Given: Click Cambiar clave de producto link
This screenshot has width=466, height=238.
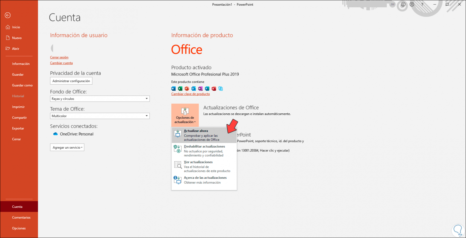Looking at the screenshot, I should [191, 94].
